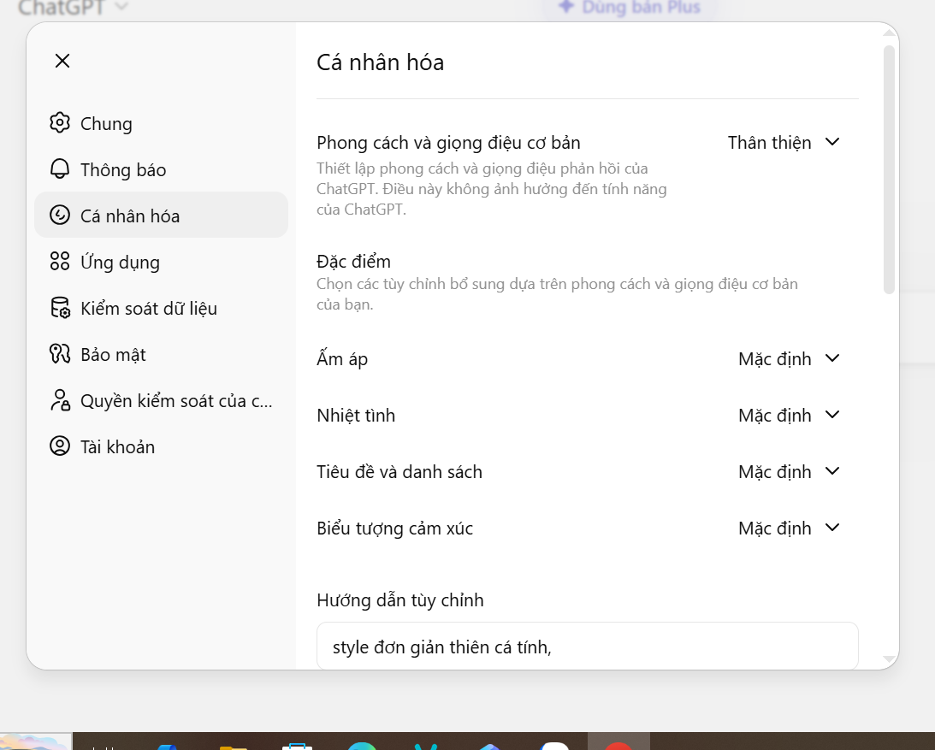
Task: Click into the Hướng dẫn tùy chỉnh text field
Action: point(587,647)
